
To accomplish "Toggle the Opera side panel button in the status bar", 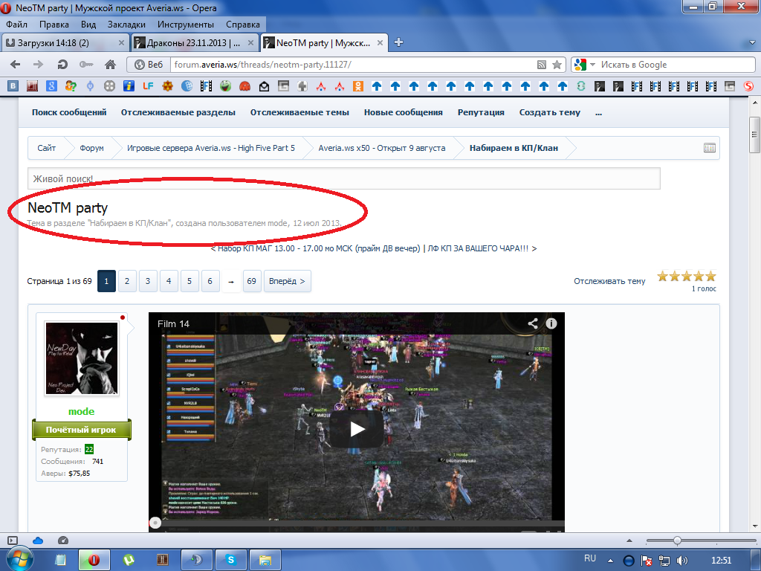I will (12, 540).
